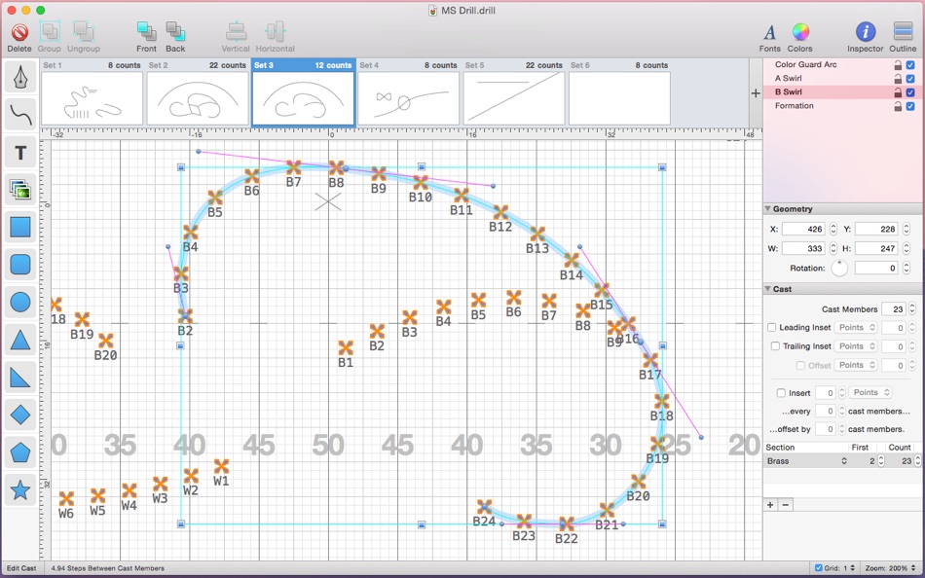The height and width of the screenshot is (578, 925).
Task: Select the square shape tool
Action: point(20,227)
